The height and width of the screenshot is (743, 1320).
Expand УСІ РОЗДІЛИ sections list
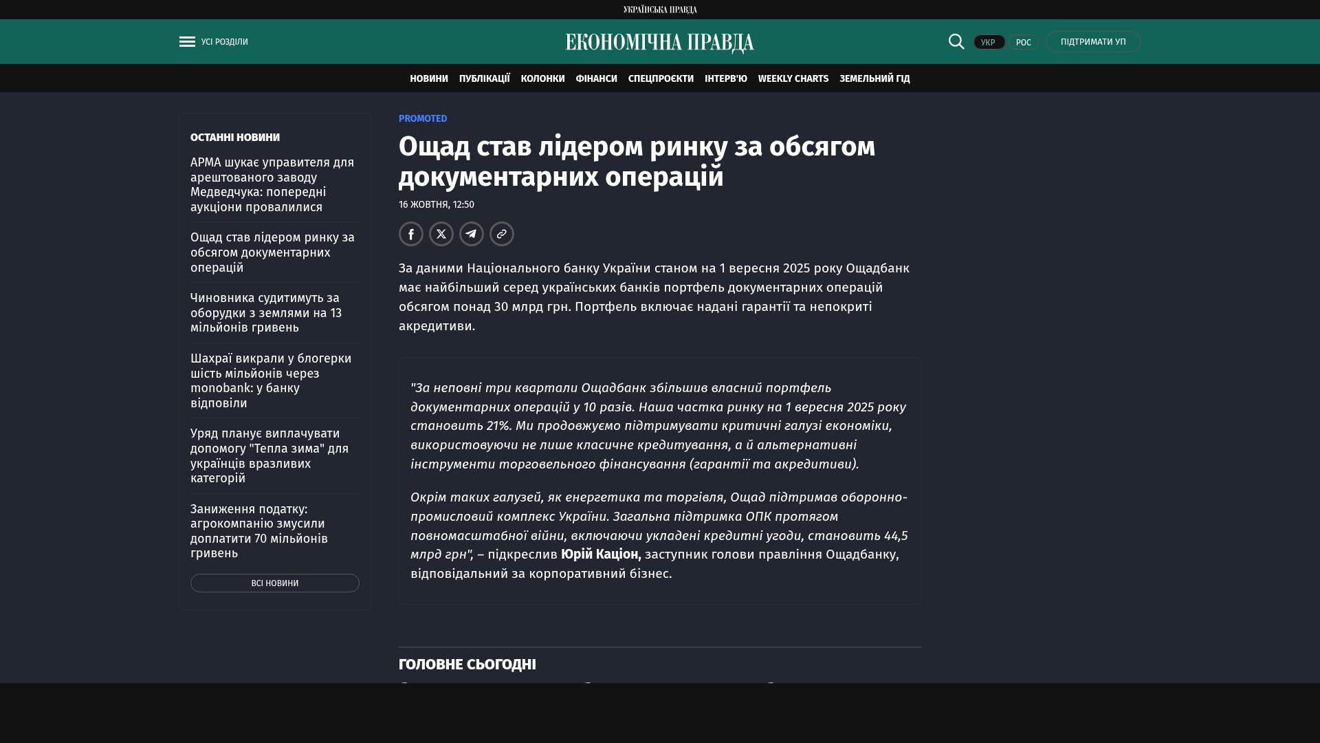[x=224, y=42]
